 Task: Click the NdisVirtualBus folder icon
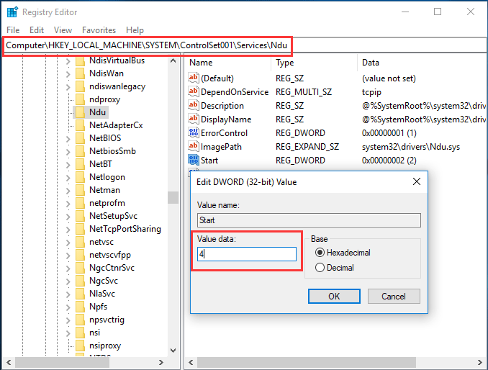(x=81, y=60)
